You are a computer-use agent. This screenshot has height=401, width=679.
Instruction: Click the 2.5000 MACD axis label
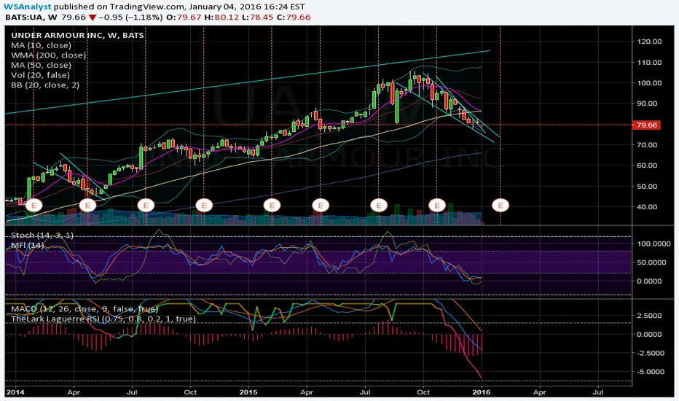pyautogui.click(x=651, y=316)
